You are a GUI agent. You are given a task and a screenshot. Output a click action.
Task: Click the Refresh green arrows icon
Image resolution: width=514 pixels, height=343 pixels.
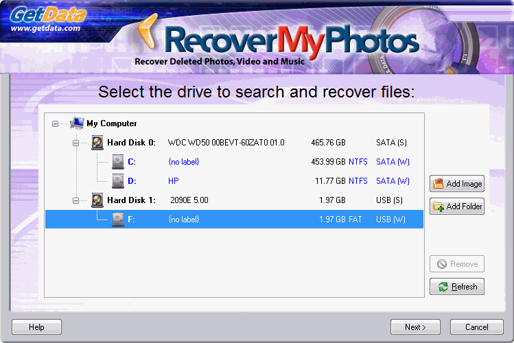point(443,287)
